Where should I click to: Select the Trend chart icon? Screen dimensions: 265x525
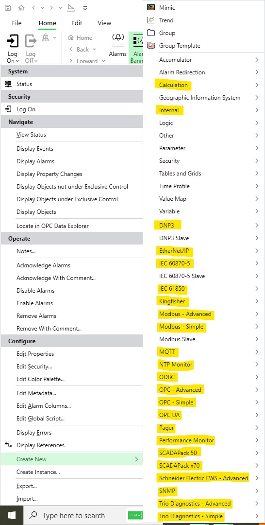151,20
